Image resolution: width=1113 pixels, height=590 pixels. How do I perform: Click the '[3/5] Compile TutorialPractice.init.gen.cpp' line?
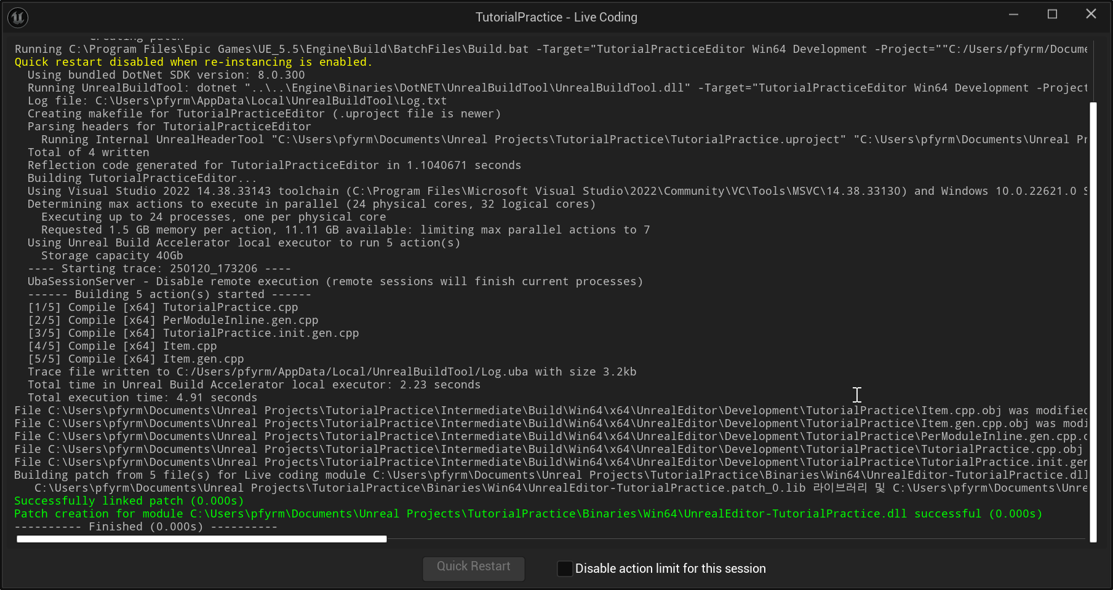[193, 333]
